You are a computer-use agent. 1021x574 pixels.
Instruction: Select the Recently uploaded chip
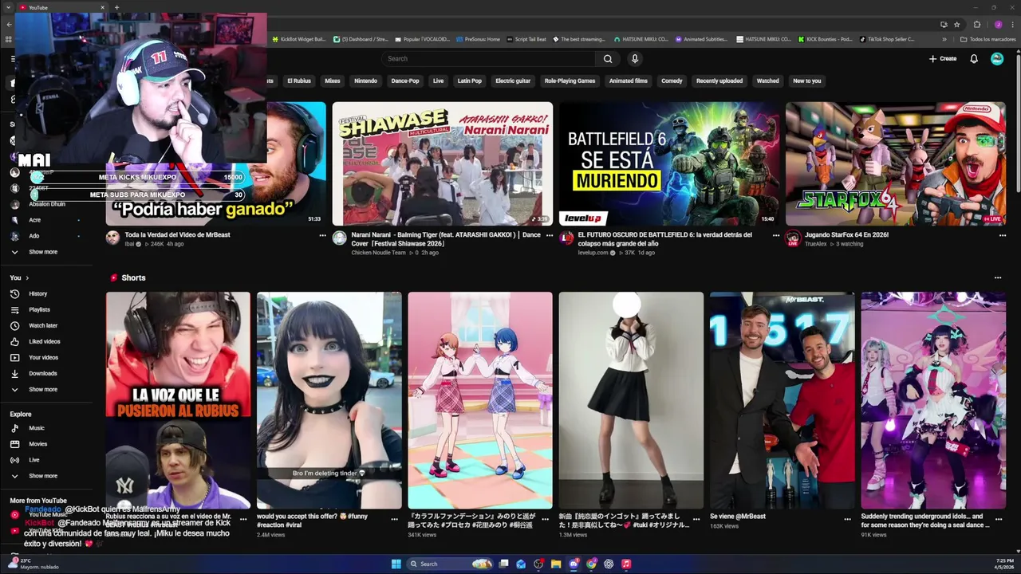click(719, 81)
